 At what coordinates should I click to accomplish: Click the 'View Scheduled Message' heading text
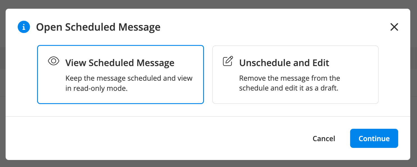pyautogui.click(x=120, y=63)
